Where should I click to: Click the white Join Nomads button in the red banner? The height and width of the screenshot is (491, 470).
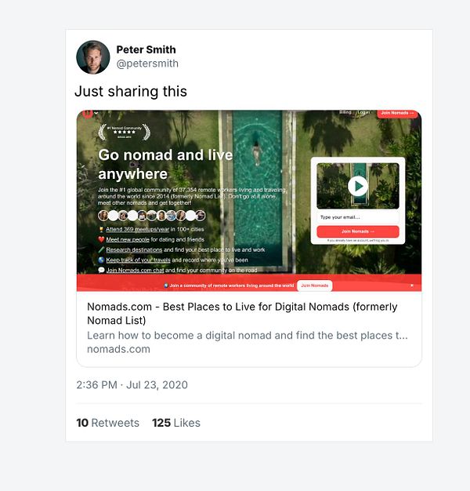pos(315,286)
